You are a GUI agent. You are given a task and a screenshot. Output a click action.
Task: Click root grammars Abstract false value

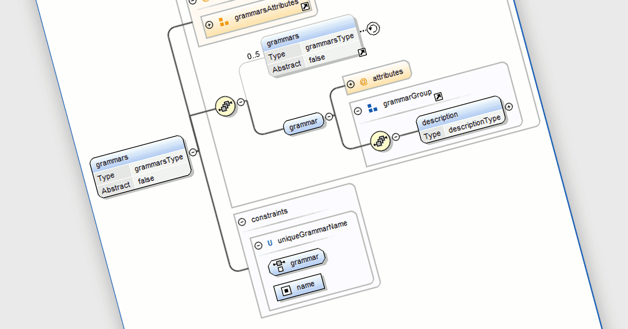click(145, 180)
